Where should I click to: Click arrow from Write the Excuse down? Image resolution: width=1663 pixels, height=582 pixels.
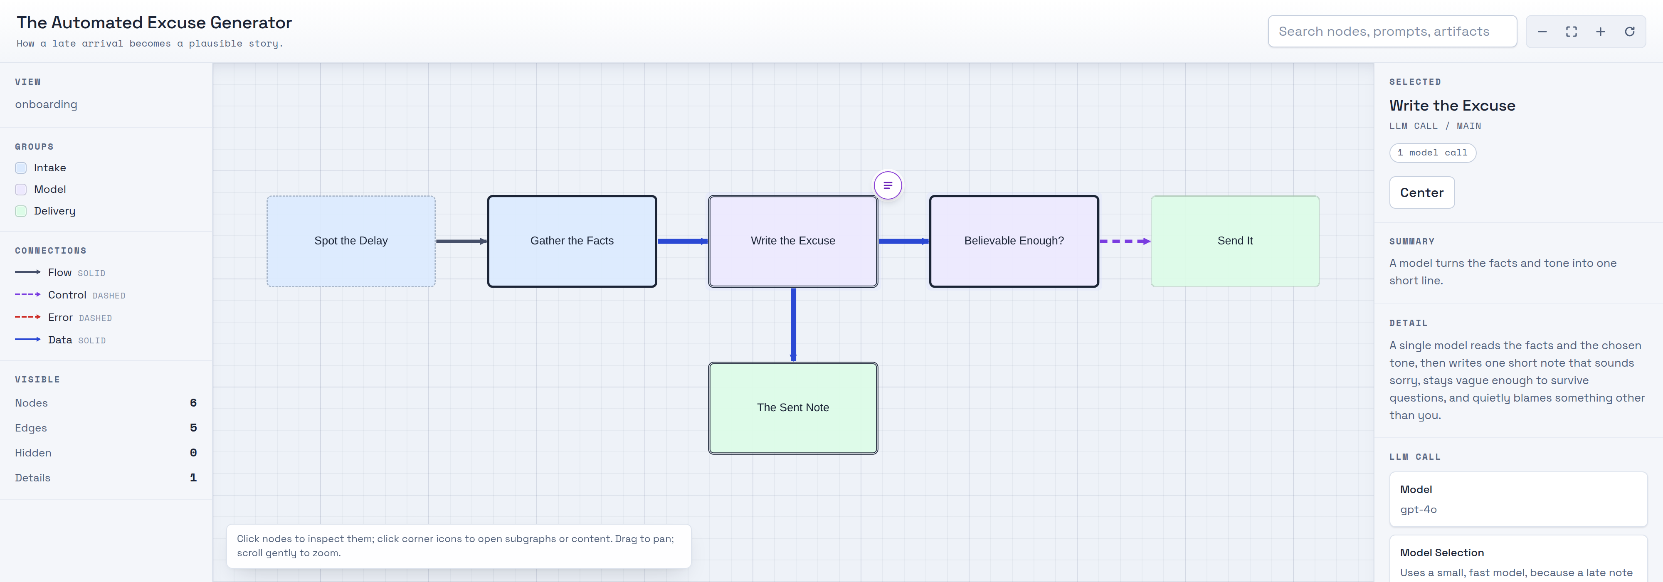coord(793,325)
